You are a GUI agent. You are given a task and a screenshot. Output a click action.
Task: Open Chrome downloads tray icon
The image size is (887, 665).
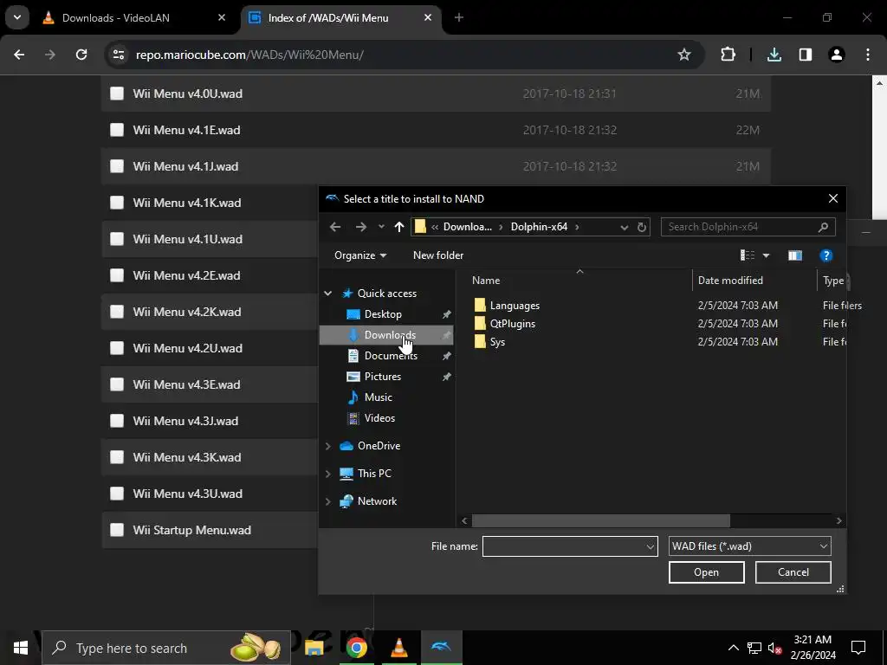(x=774, y=55)
